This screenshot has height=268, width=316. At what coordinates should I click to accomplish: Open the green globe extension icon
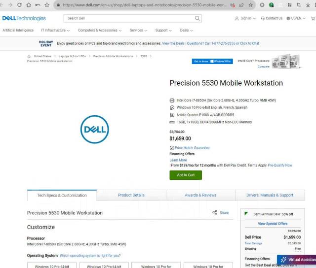tap(271, 5)
